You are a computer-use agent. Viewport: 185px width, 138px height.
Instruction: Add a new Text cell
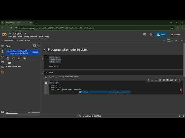(28, 41)
